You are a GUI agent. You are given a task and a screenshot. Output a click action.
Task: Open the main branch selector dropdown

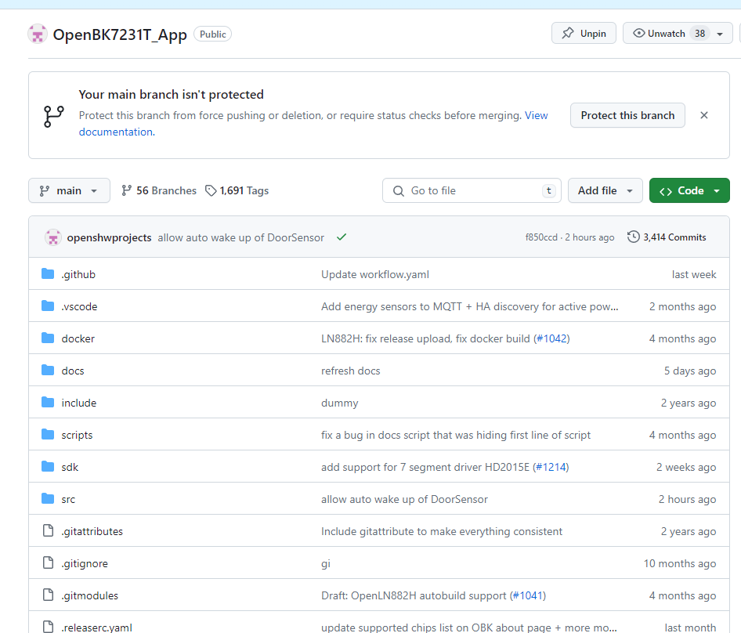69,190
